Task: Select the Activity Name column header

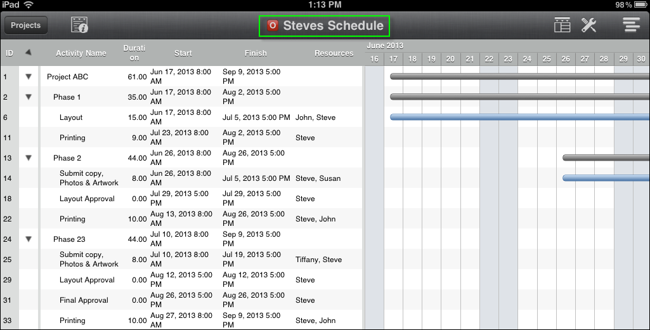Action: point(81,53)
